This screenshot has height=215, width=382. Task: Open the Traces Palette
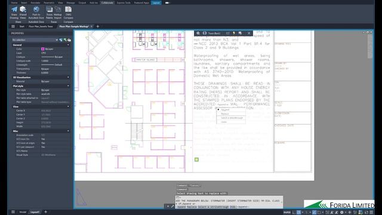(49, 13)
